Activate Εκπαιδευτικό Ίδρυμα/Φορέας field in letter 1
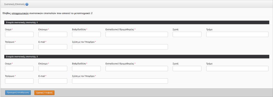The image size is (273, 97). (137, 34)
